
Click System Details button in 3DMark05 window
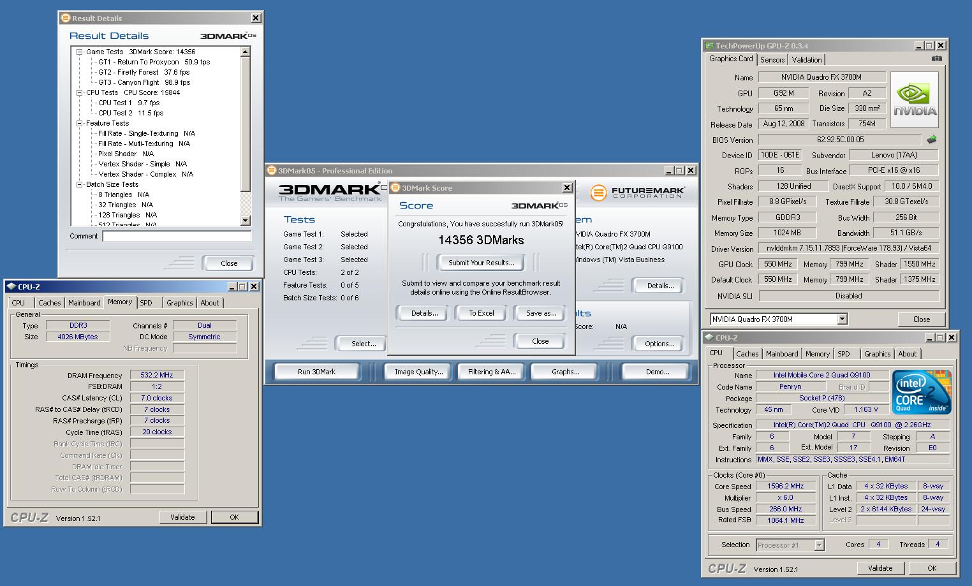(659, 286)
